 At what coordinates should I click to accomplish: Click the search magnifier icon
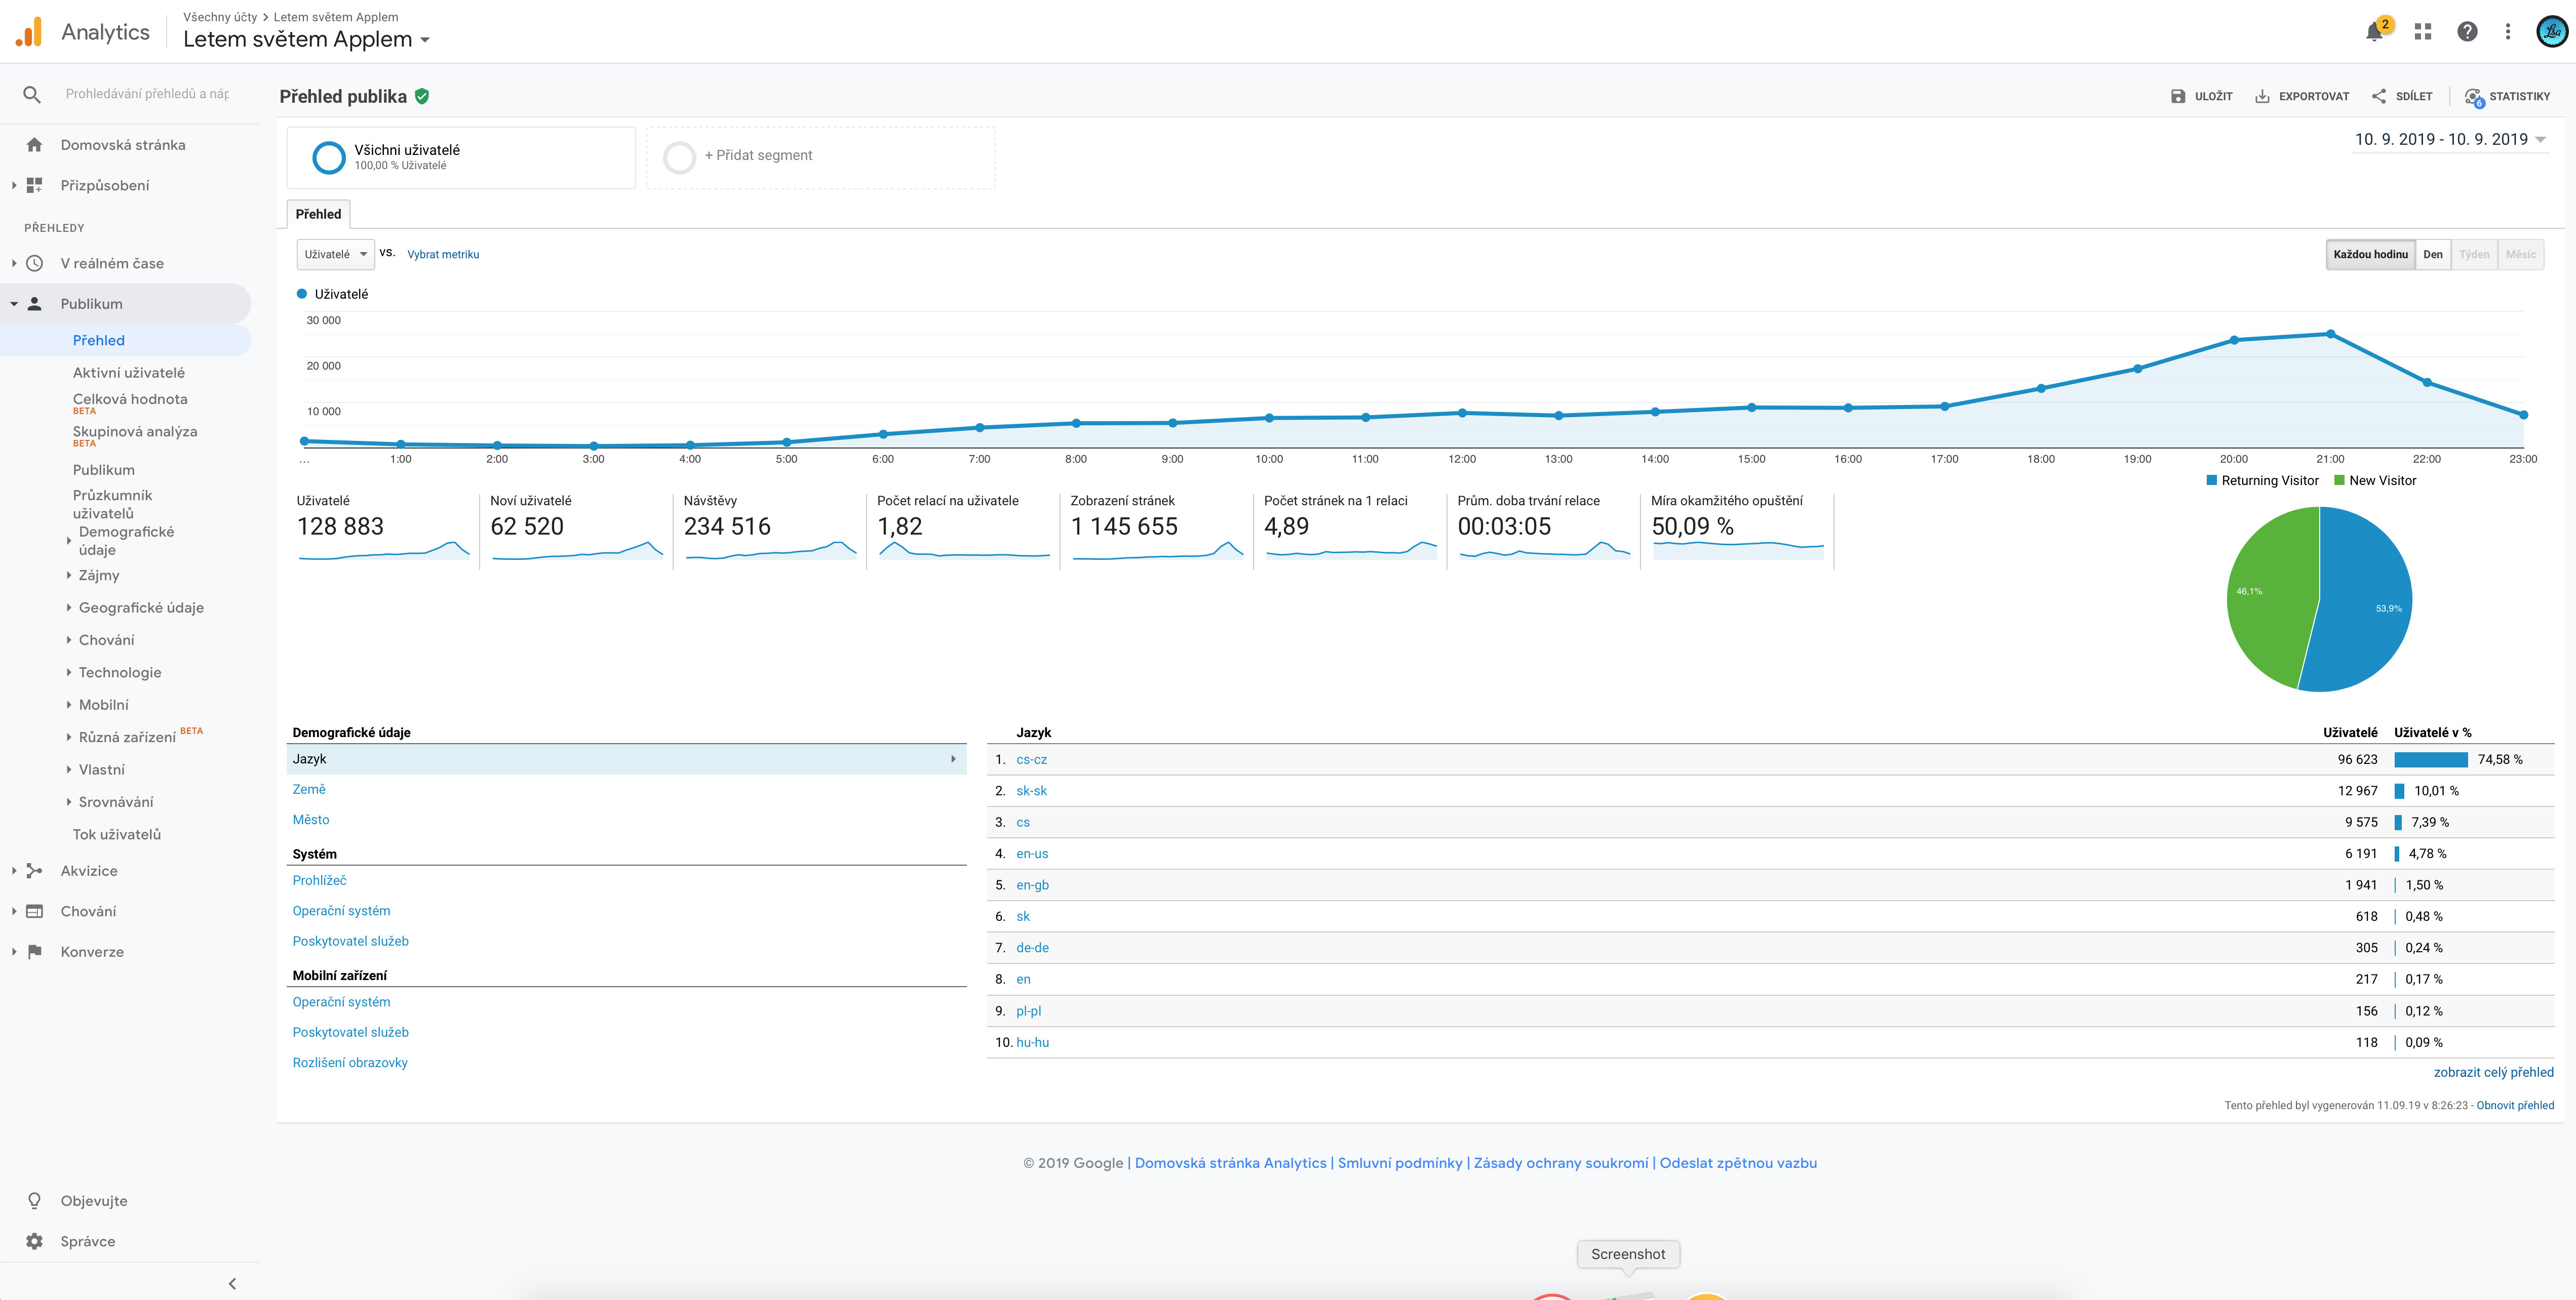32,94
